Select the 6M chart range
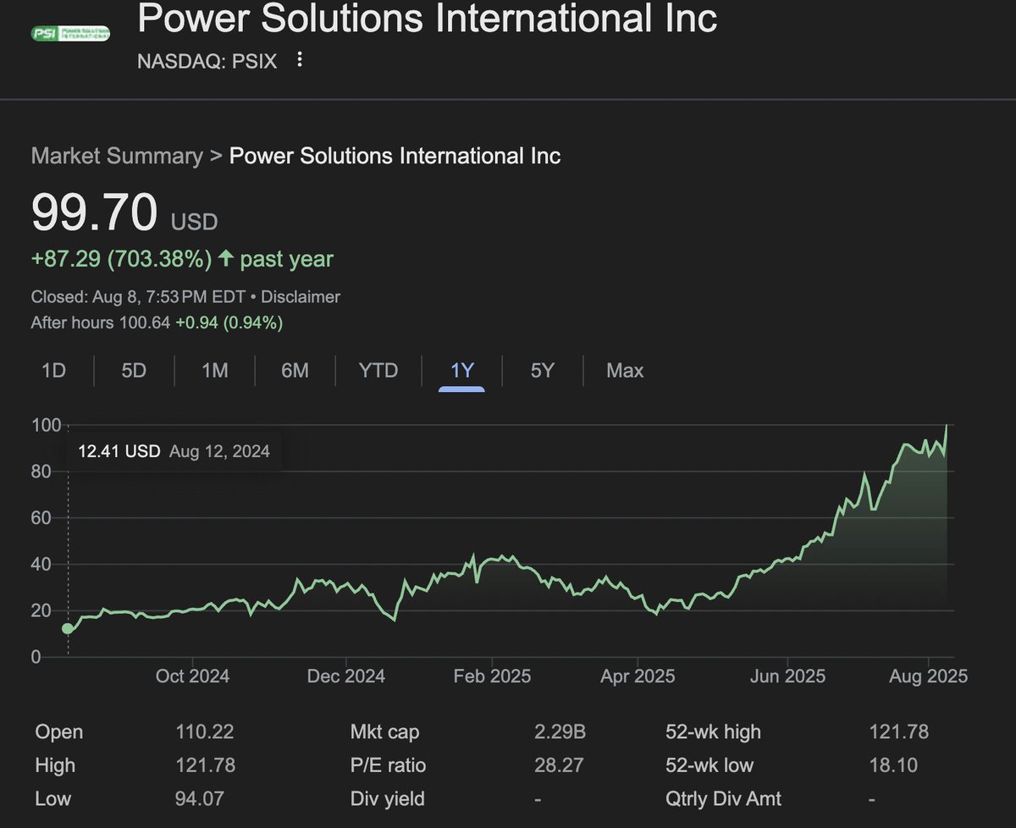This screenshot has width=1016, height=828. 295,371
